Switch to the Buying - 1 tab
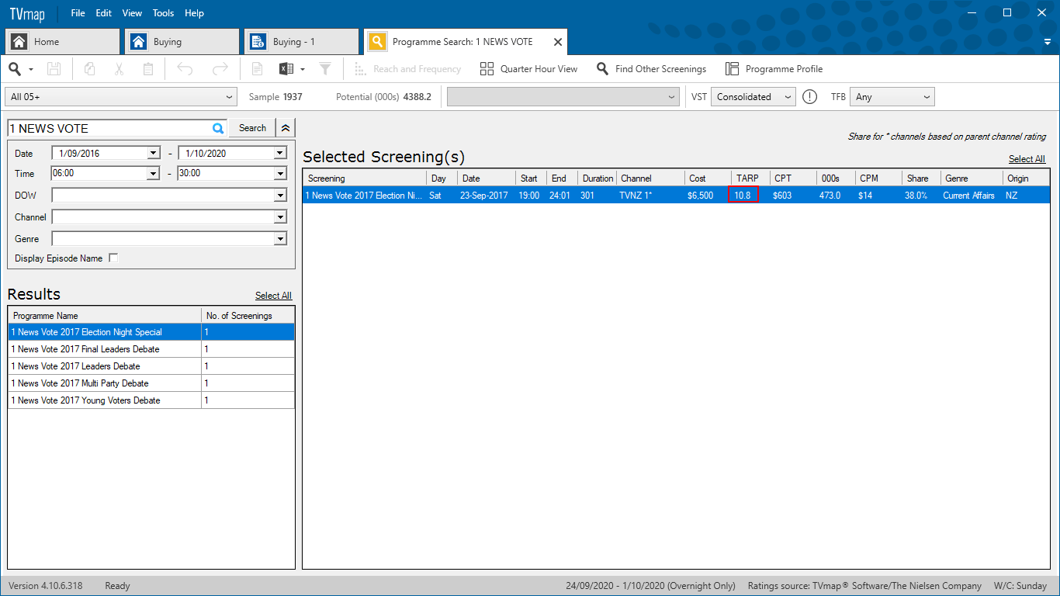The height and width of the screenshot is (596, 1060). point(302,42)
